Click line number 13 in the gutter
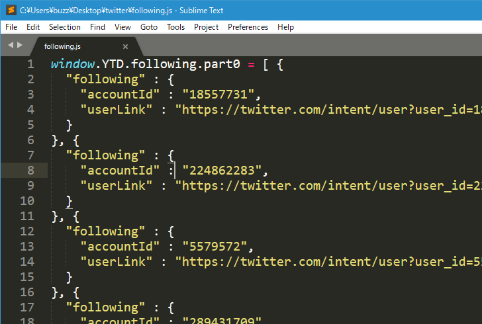Image resolution: width=482 pixels, height=324 pixels. [27, 246]
